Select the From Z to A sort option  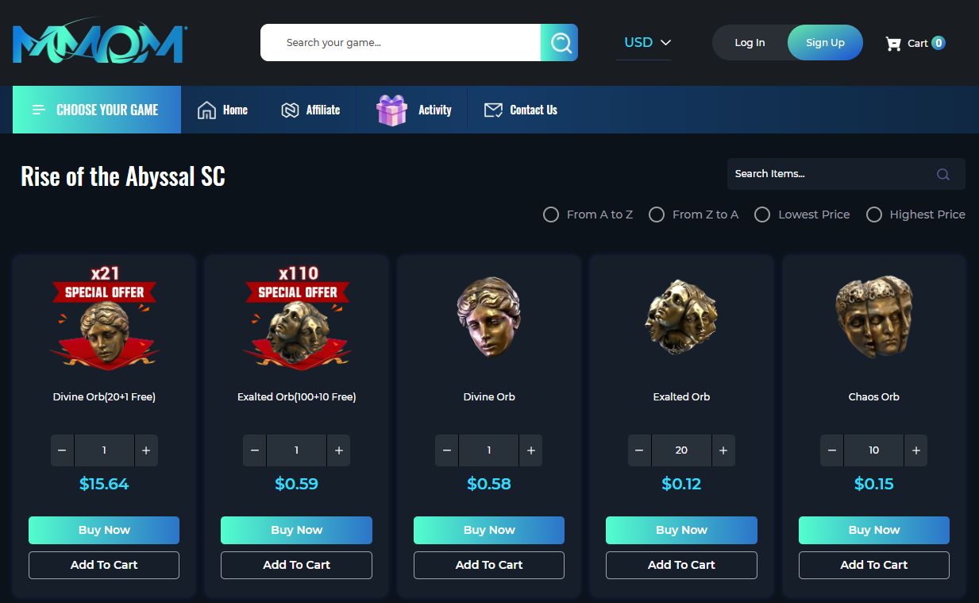693,215
